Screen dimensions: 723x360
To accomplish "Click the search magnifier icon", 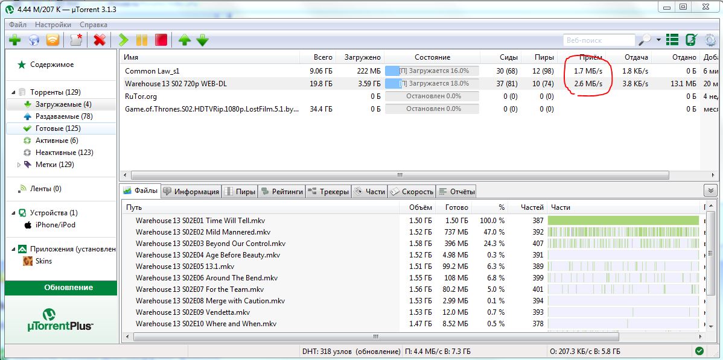I will click(644, 40).
